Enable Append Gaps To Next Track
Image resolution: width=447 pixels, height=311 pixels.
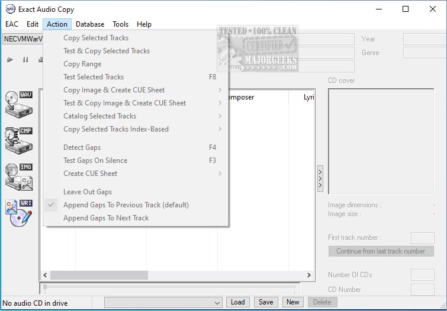[x=136, y=218]
